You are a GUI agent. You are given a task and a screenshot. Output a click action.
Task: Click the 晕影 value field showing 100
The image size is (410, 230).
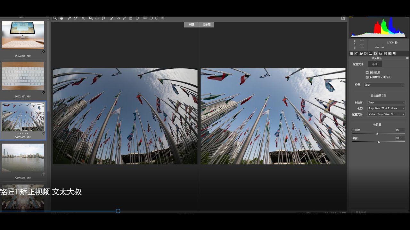pyautogui.click(x=400, y=138)
